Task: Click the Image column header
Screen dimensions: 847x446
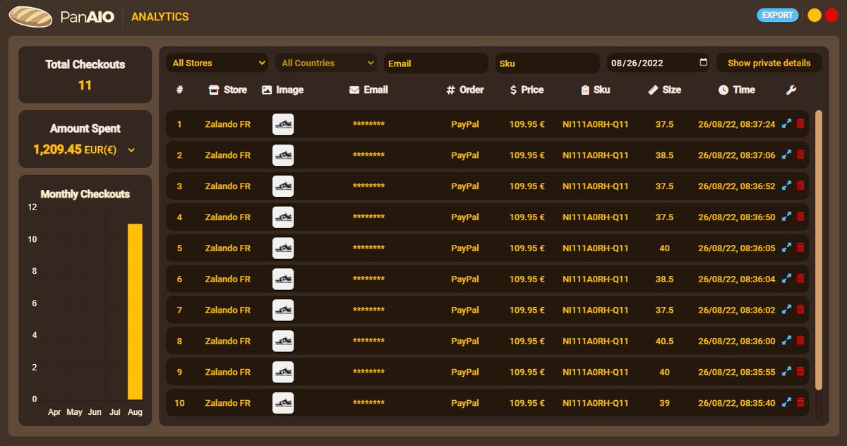Action: click(x=282, y=90)
